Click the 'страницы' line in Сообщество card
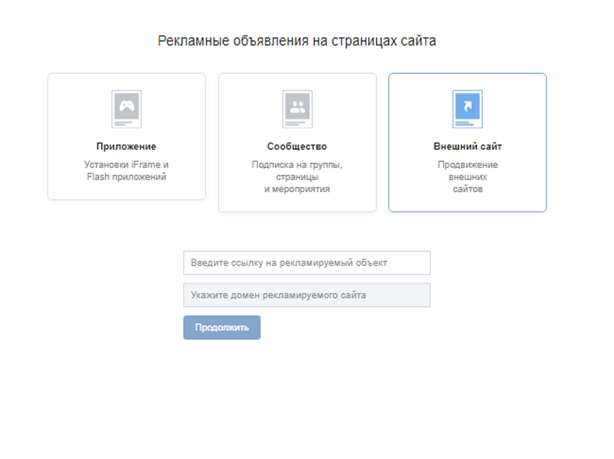The image size is (614, 459). pos(297,177)
